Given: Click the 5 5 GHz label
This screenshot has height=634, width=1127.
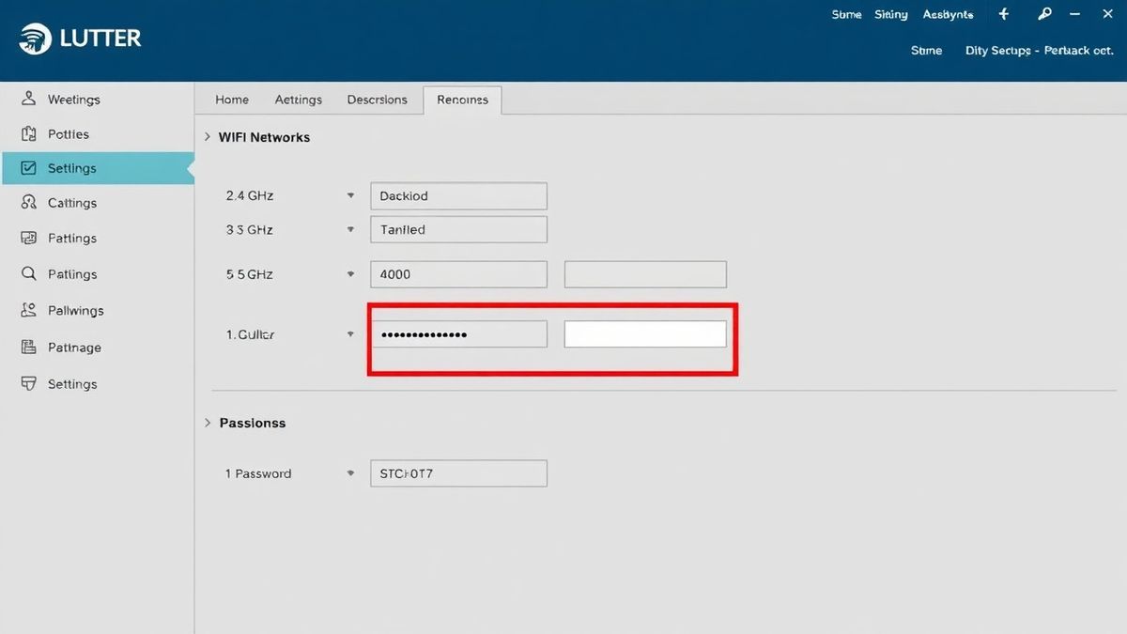Looking at the screenshot, I should [x=250, y=274].
